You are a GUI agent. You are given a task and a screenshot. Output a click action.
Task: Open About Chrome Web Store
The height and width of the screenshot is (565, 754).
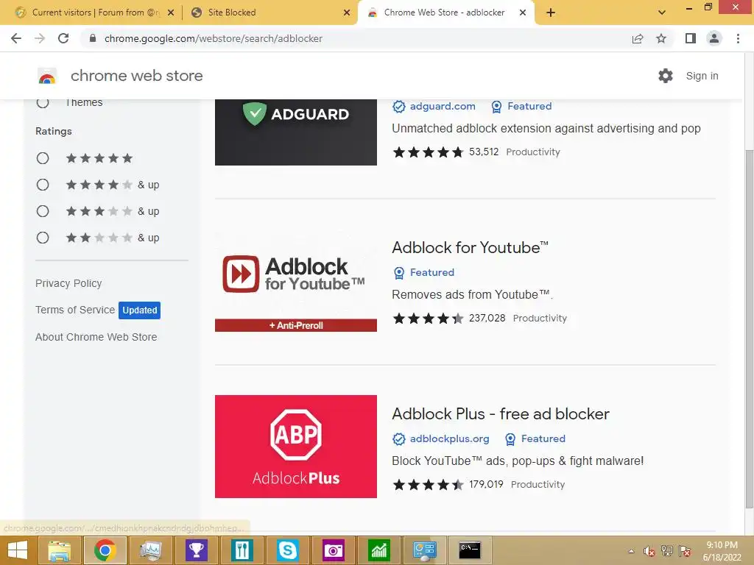click(96, 337)
